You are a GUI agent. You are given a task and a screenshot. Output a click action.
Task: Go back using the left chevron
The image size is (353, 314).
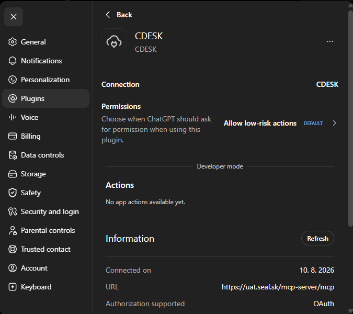coord(108,15)
